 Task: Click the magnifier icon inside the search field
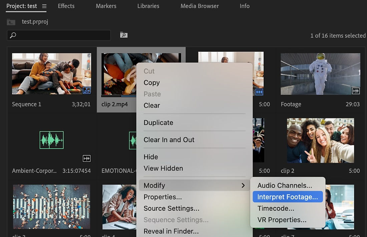(x=13, y=35)
